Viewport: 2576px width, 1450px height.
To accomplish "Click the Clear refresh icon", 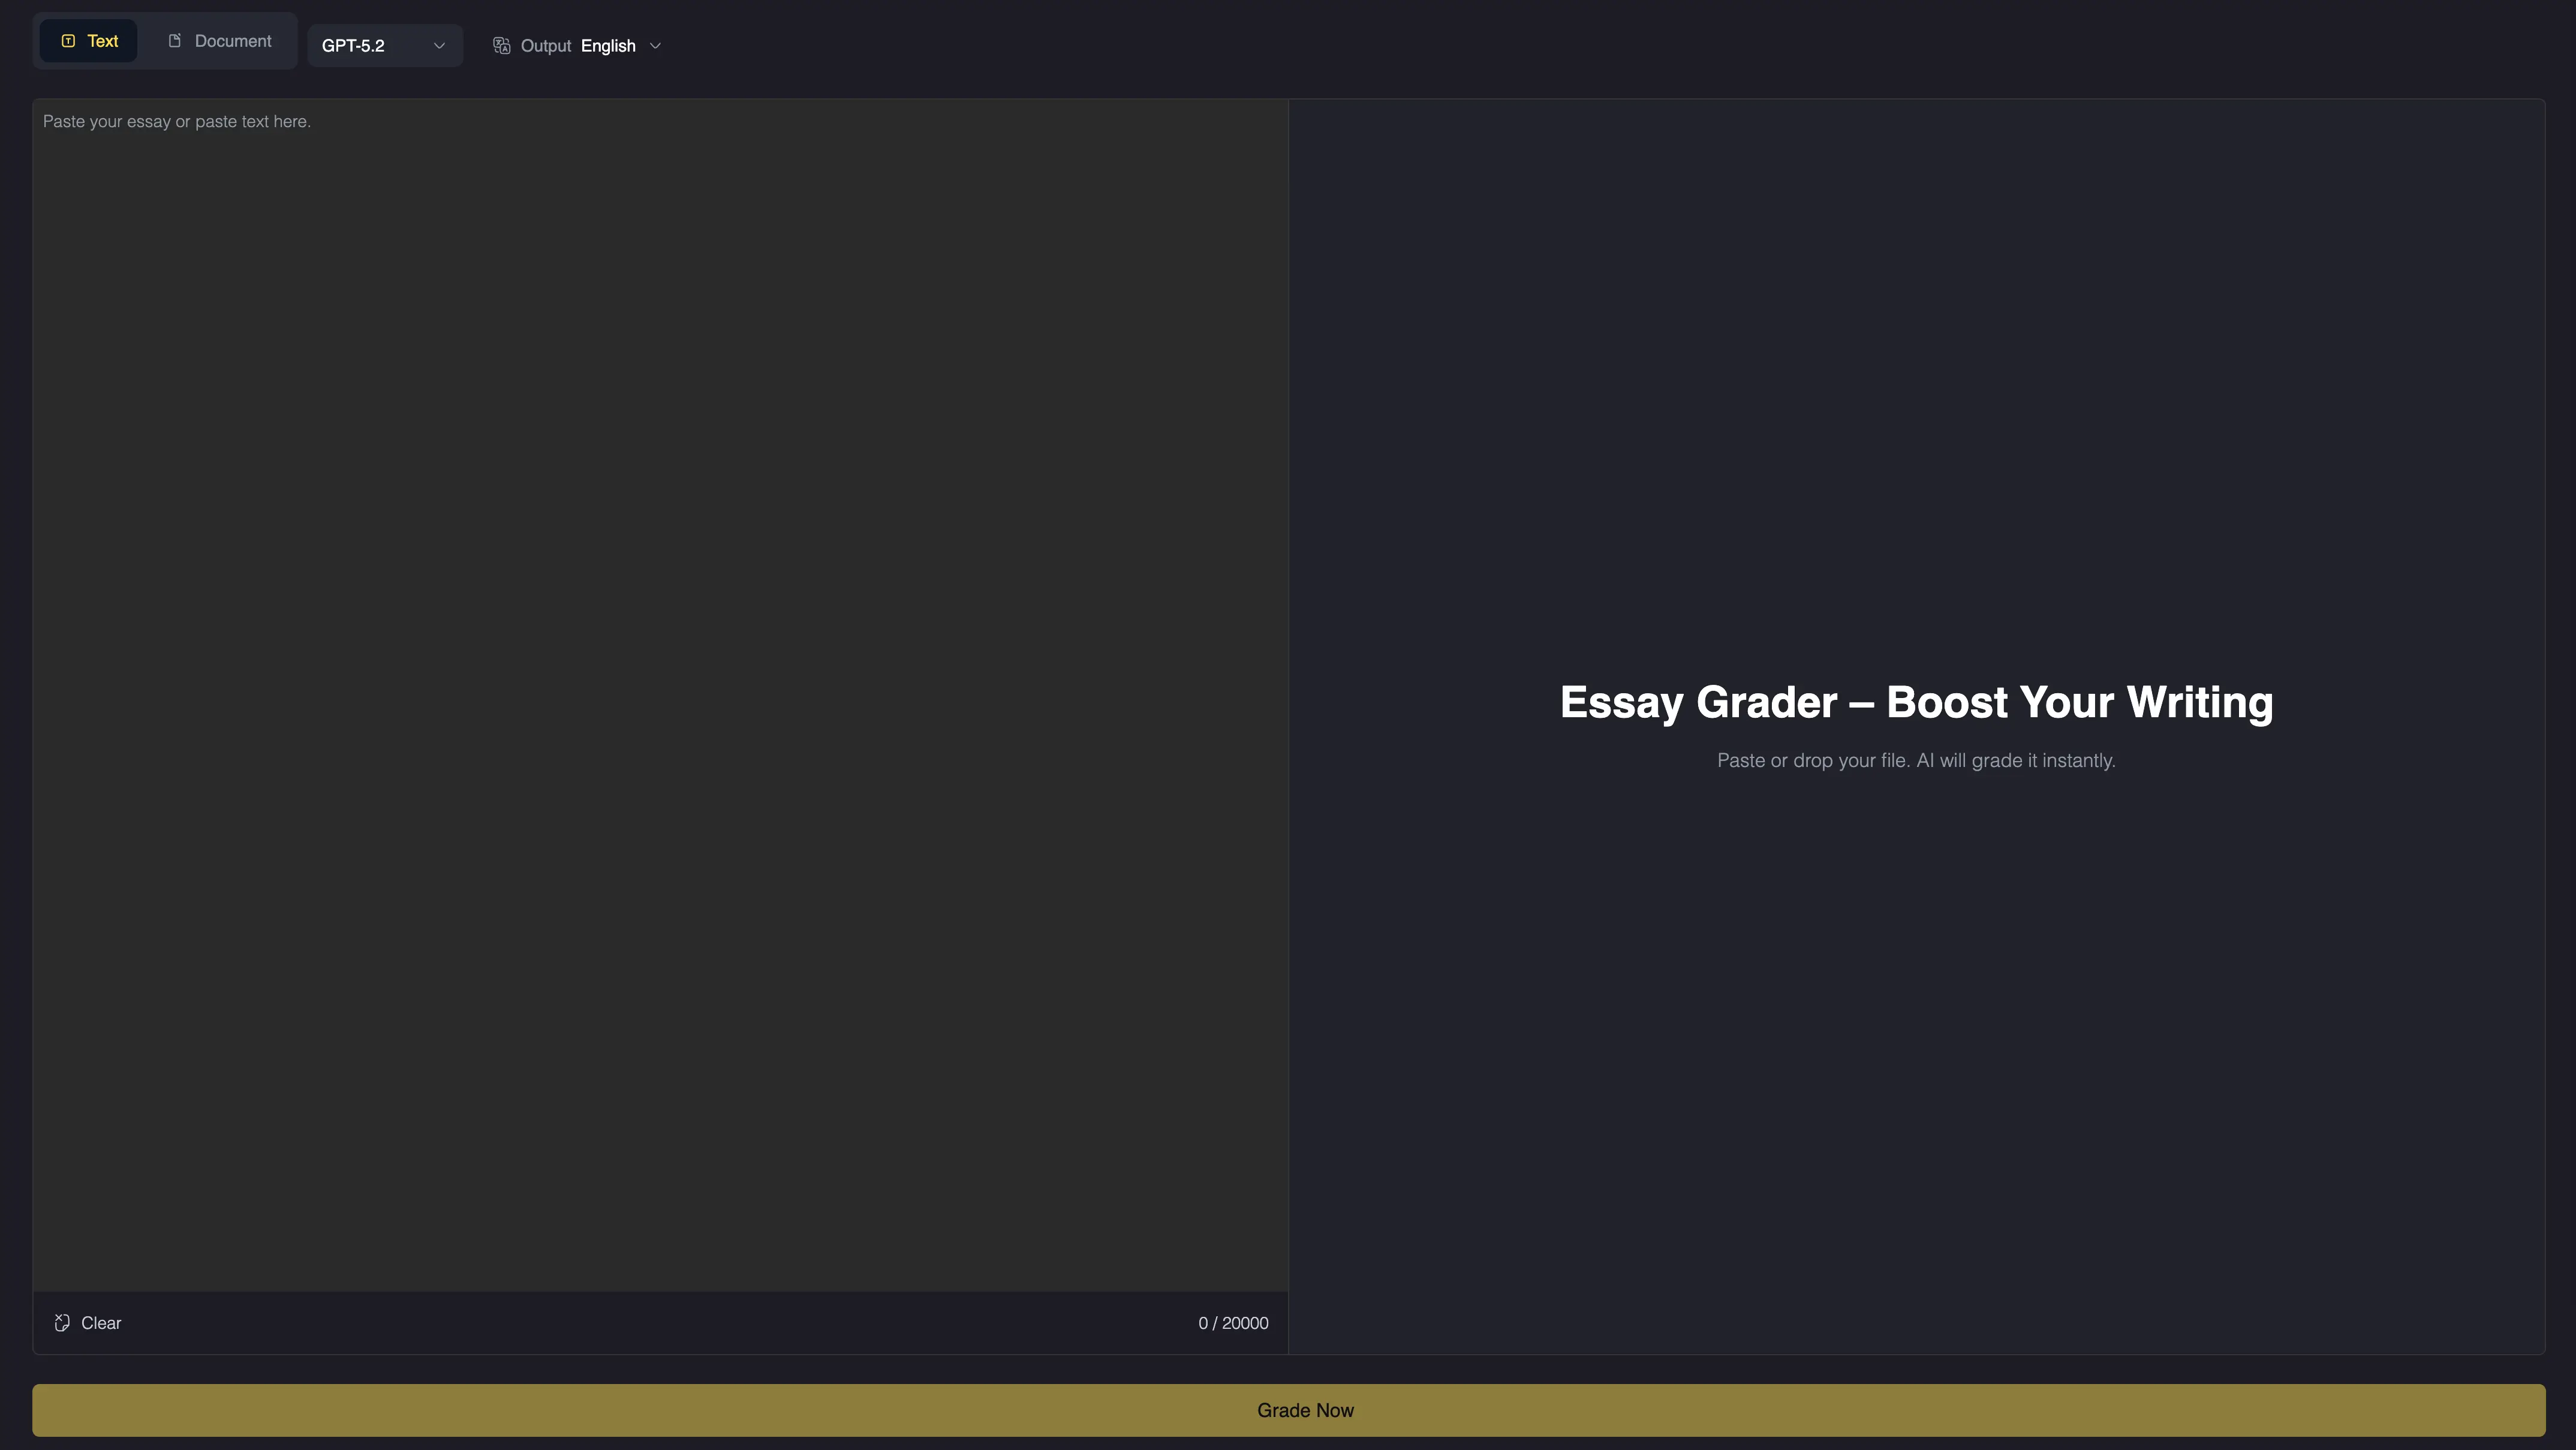I will [62, 1323].
